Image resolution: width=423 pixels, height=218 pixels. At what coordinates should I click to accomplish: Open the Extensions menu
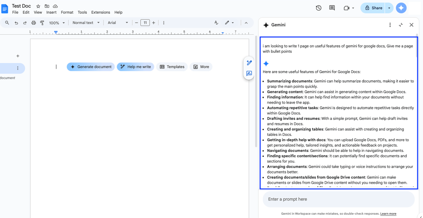tap(101, 12)
